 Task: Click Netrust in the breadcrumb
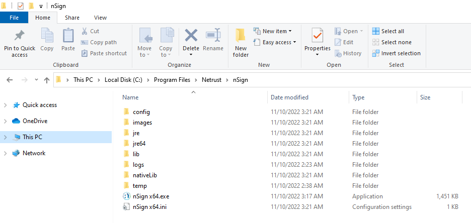coord(211,80)
